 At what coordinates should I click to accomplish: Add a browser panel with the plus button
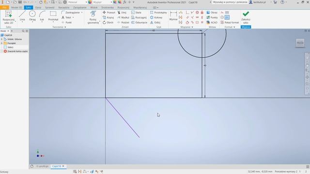(12, 31)
